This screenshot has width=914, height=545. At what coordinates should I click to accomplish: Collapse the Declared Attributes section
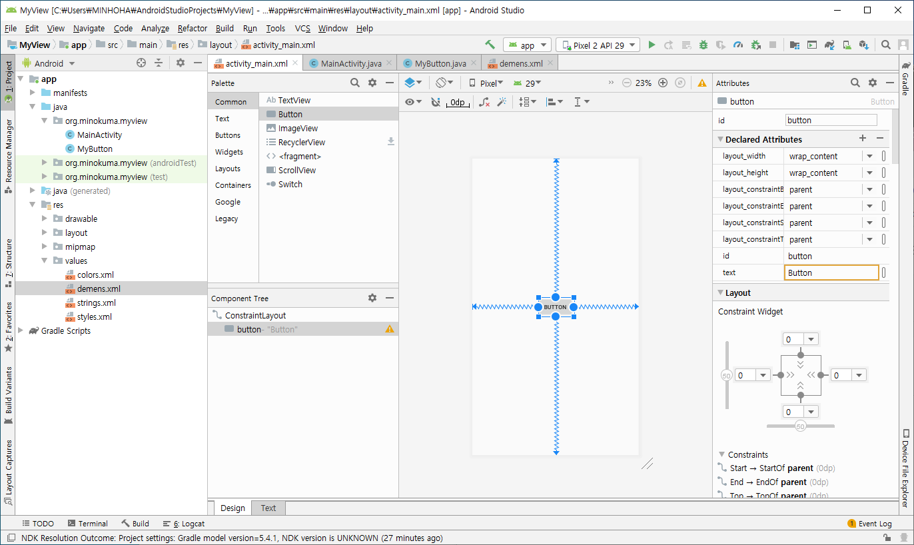point(720,139)
